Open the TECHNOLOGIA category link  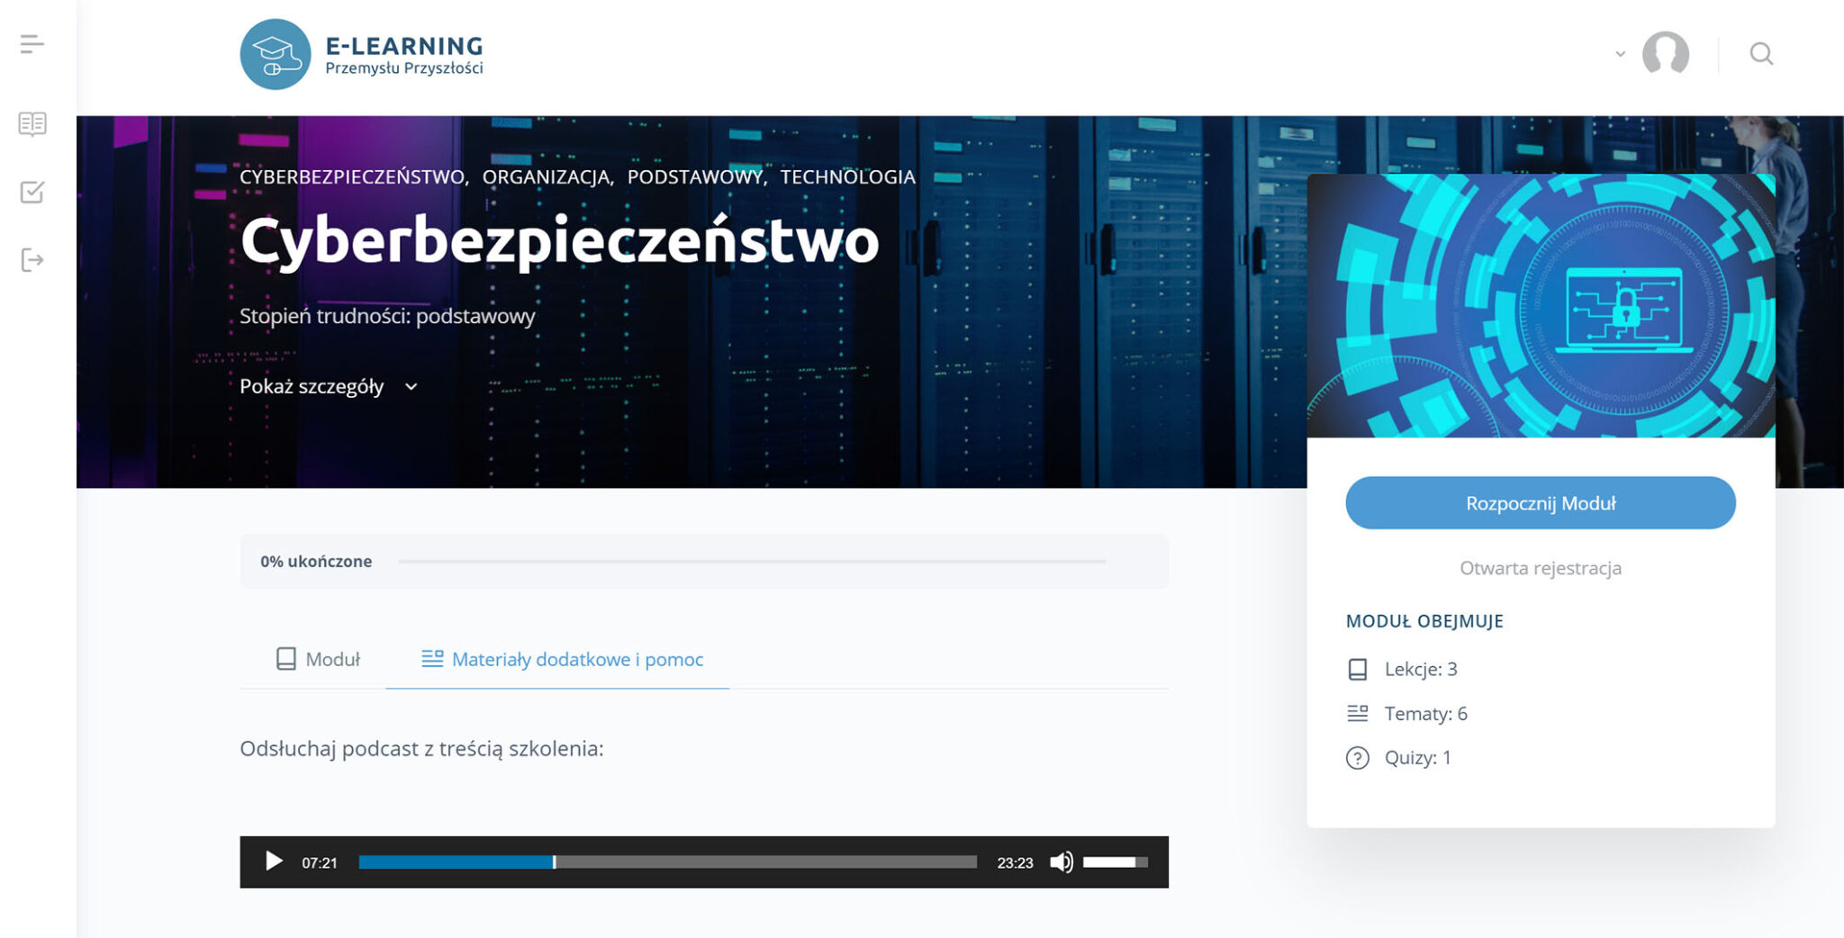point(847,177)
